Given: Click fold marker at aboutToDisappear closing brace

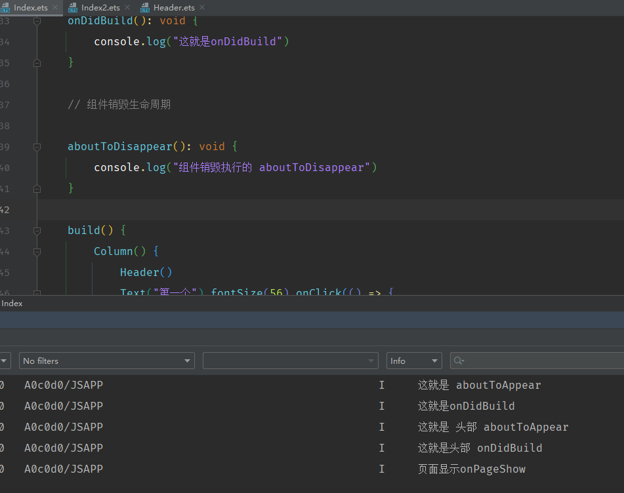Looking at the screenshot, I should (x=37, y=189).
